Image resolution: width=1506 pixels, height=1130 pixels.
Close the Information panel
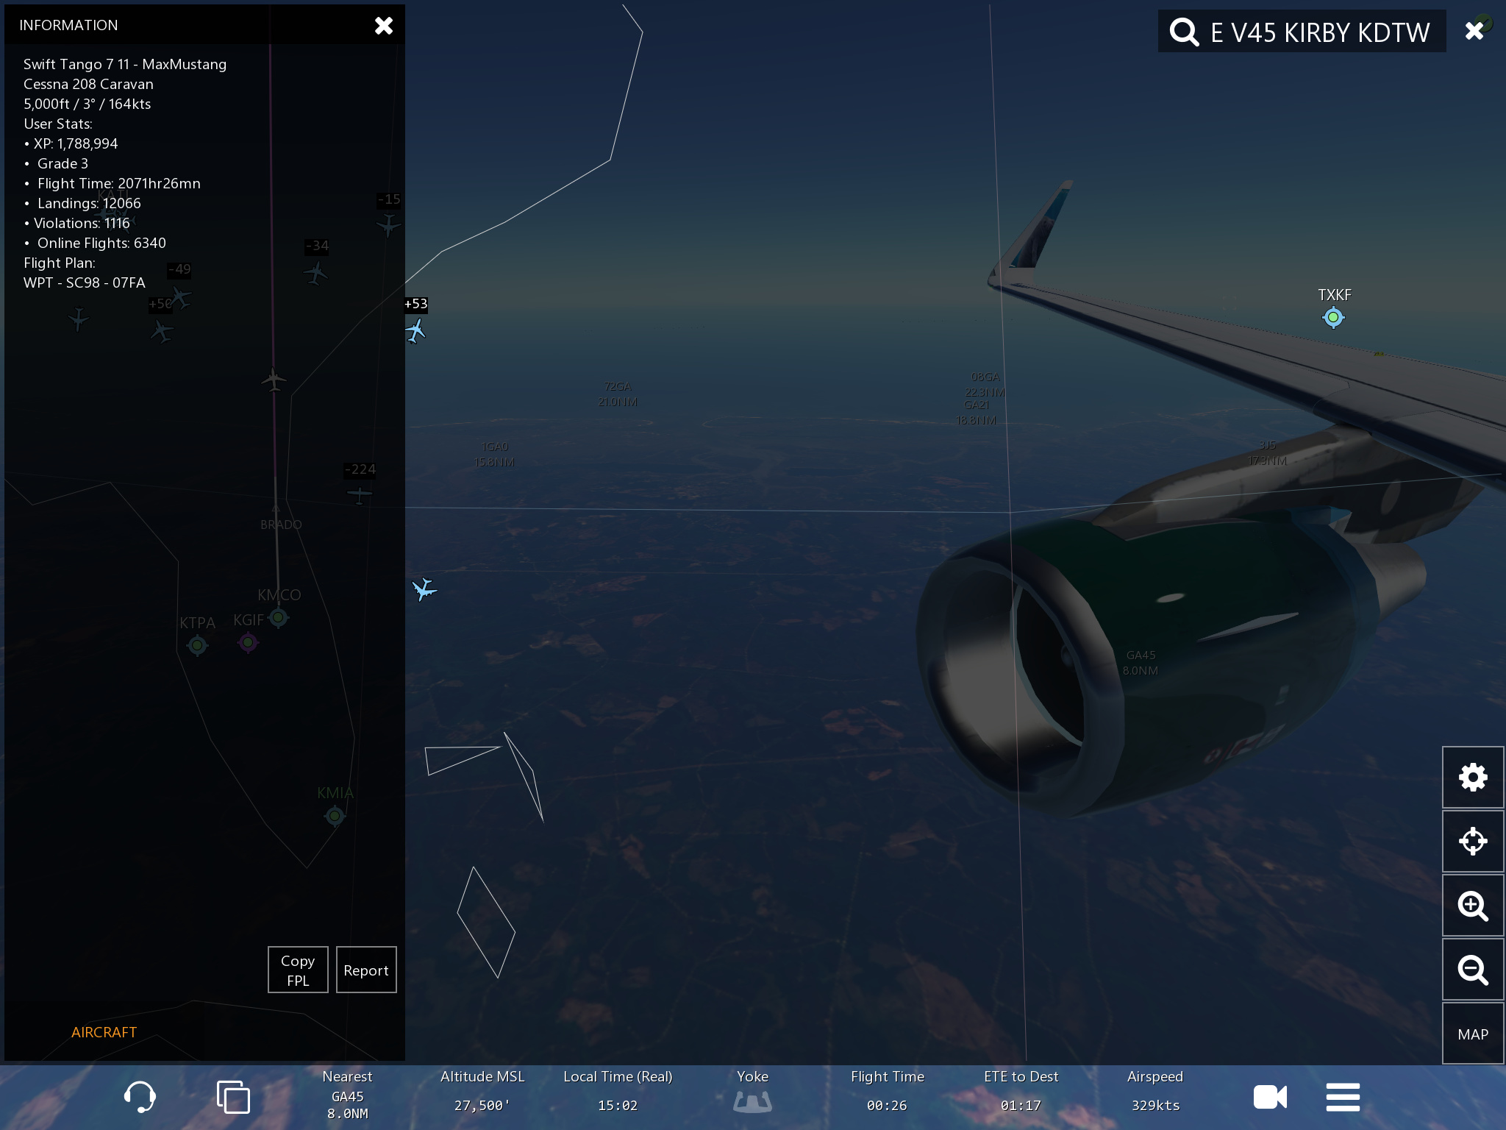coord(384,26)
